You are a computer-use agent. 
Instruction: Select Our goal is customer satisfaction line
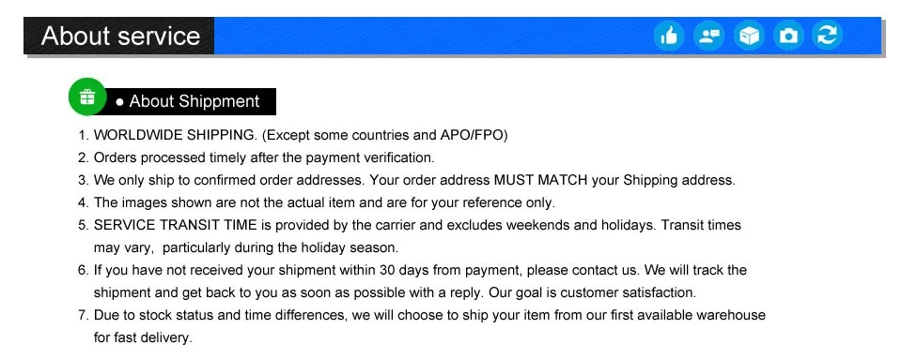pyautogui.click(x=593, y=292)
